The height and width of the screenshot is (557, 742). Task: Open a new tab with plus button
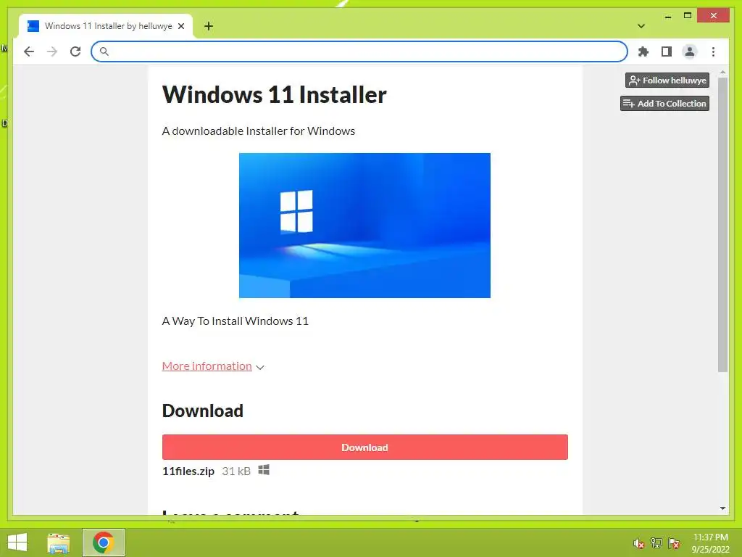pyautogui.click(x=208, y=26)
